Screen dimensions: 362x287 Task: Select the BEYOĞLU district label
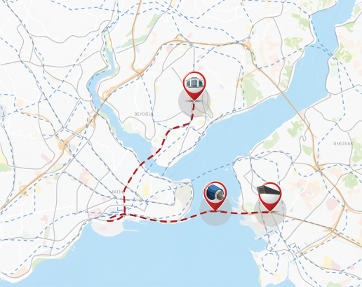(144, 114)
